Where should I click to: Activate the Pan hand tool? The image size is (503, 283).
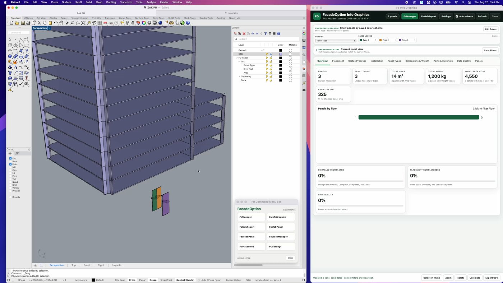(x=61, y=23)
